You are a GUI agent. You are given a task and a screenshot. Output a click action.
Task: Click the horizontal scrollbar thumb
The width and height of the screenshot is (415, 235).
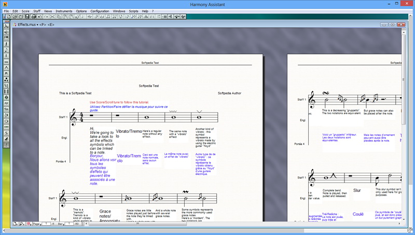coord(137,224)
